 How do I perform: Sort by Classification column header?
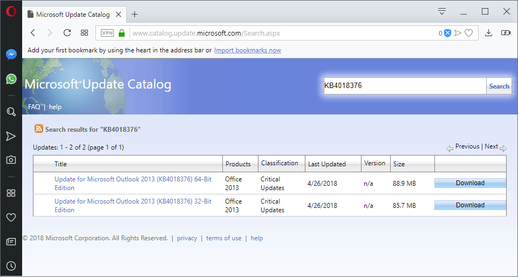click(280, 163)
